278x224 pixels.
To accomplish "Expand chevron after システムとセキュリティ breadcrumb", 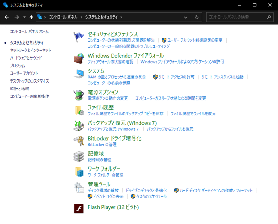I will coord(121,17).
